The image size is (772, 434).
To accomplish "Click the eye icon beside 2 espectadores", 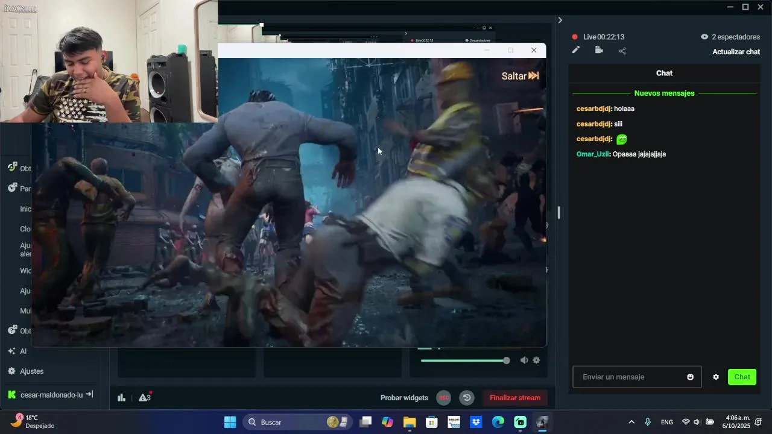I will (704, 37).
